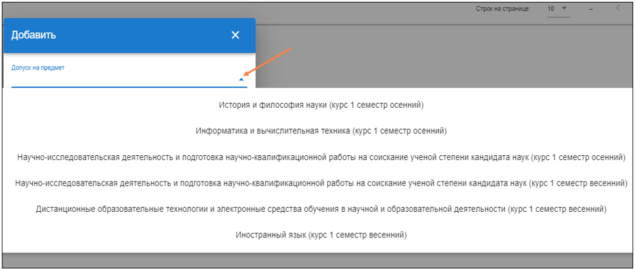Click the rows-per-page value "10"
635x269 pixels.
click(551, 9)
